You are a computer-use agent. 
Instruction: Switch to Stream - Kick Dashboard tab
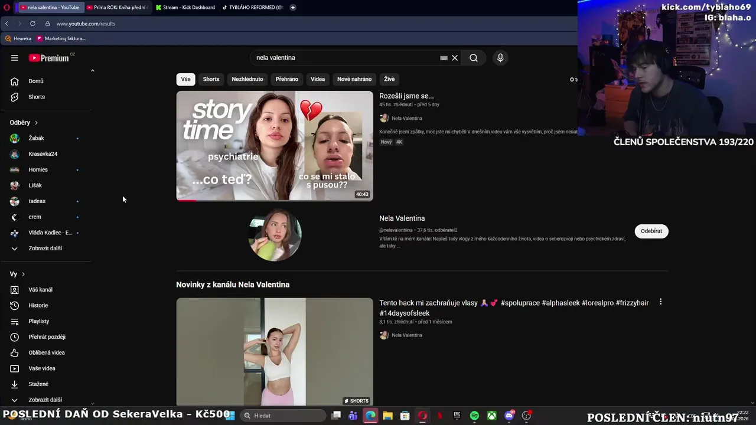point(185,7)
